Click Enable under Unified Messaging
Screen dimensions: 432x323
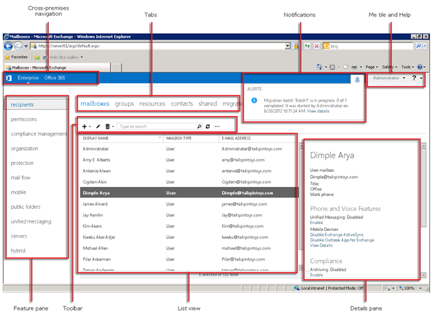point(316,223)
